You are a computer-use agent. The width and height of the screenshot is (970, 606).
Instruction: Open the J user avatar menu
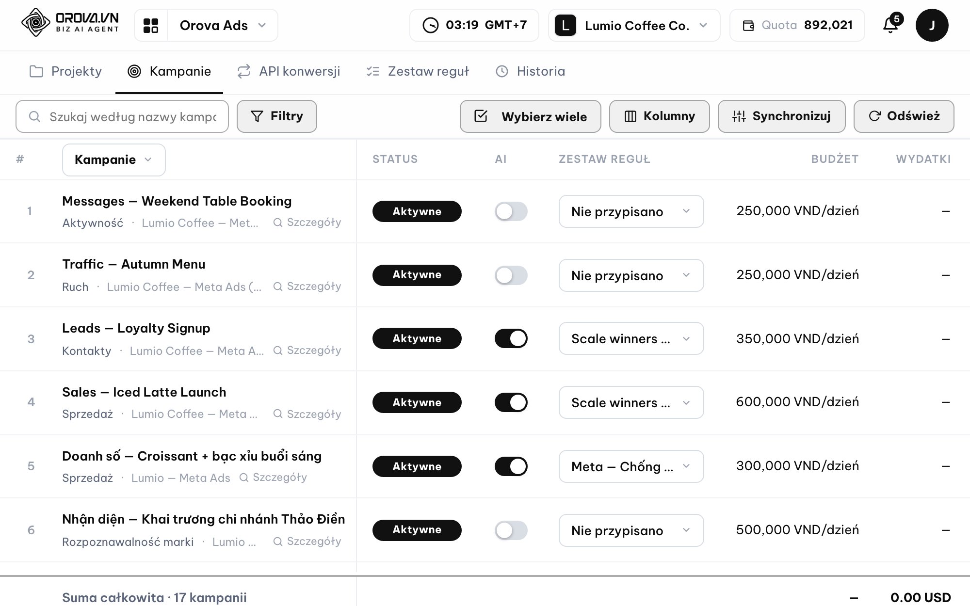point(932,25)
